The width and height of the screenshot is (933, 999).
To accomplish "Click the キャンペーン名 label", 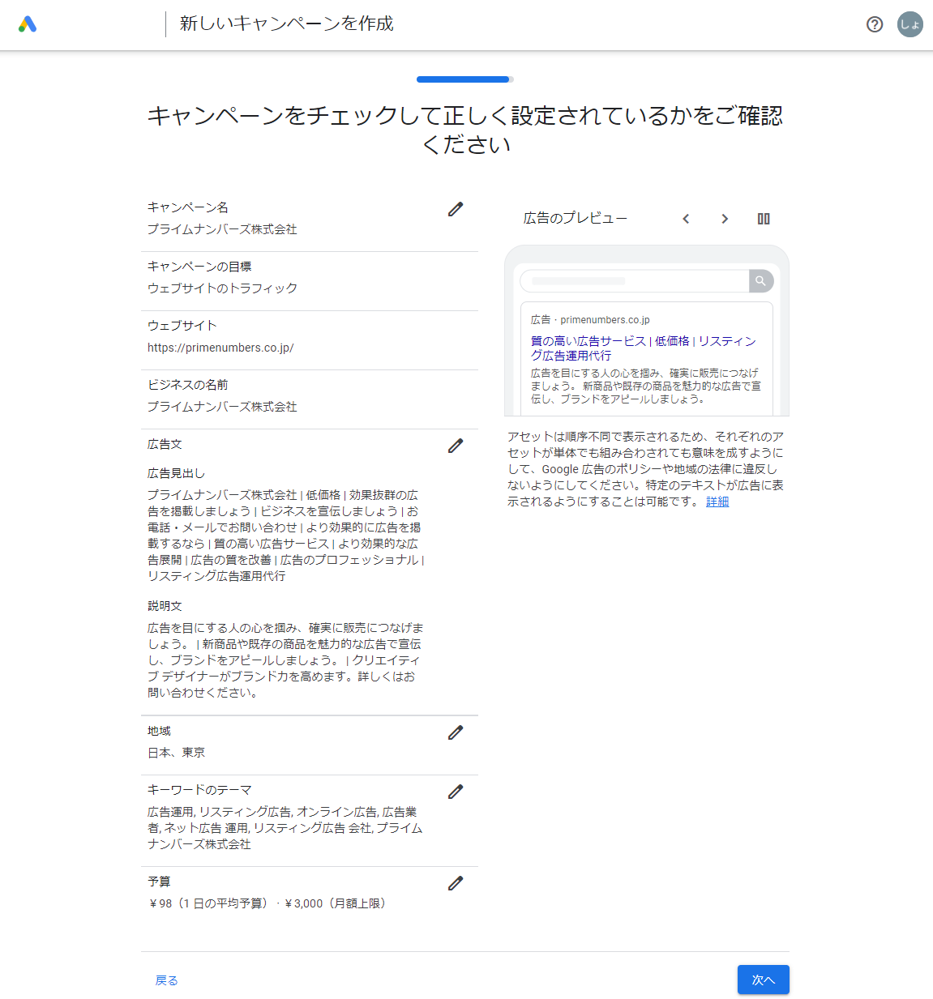I will (x=188, y=207).
